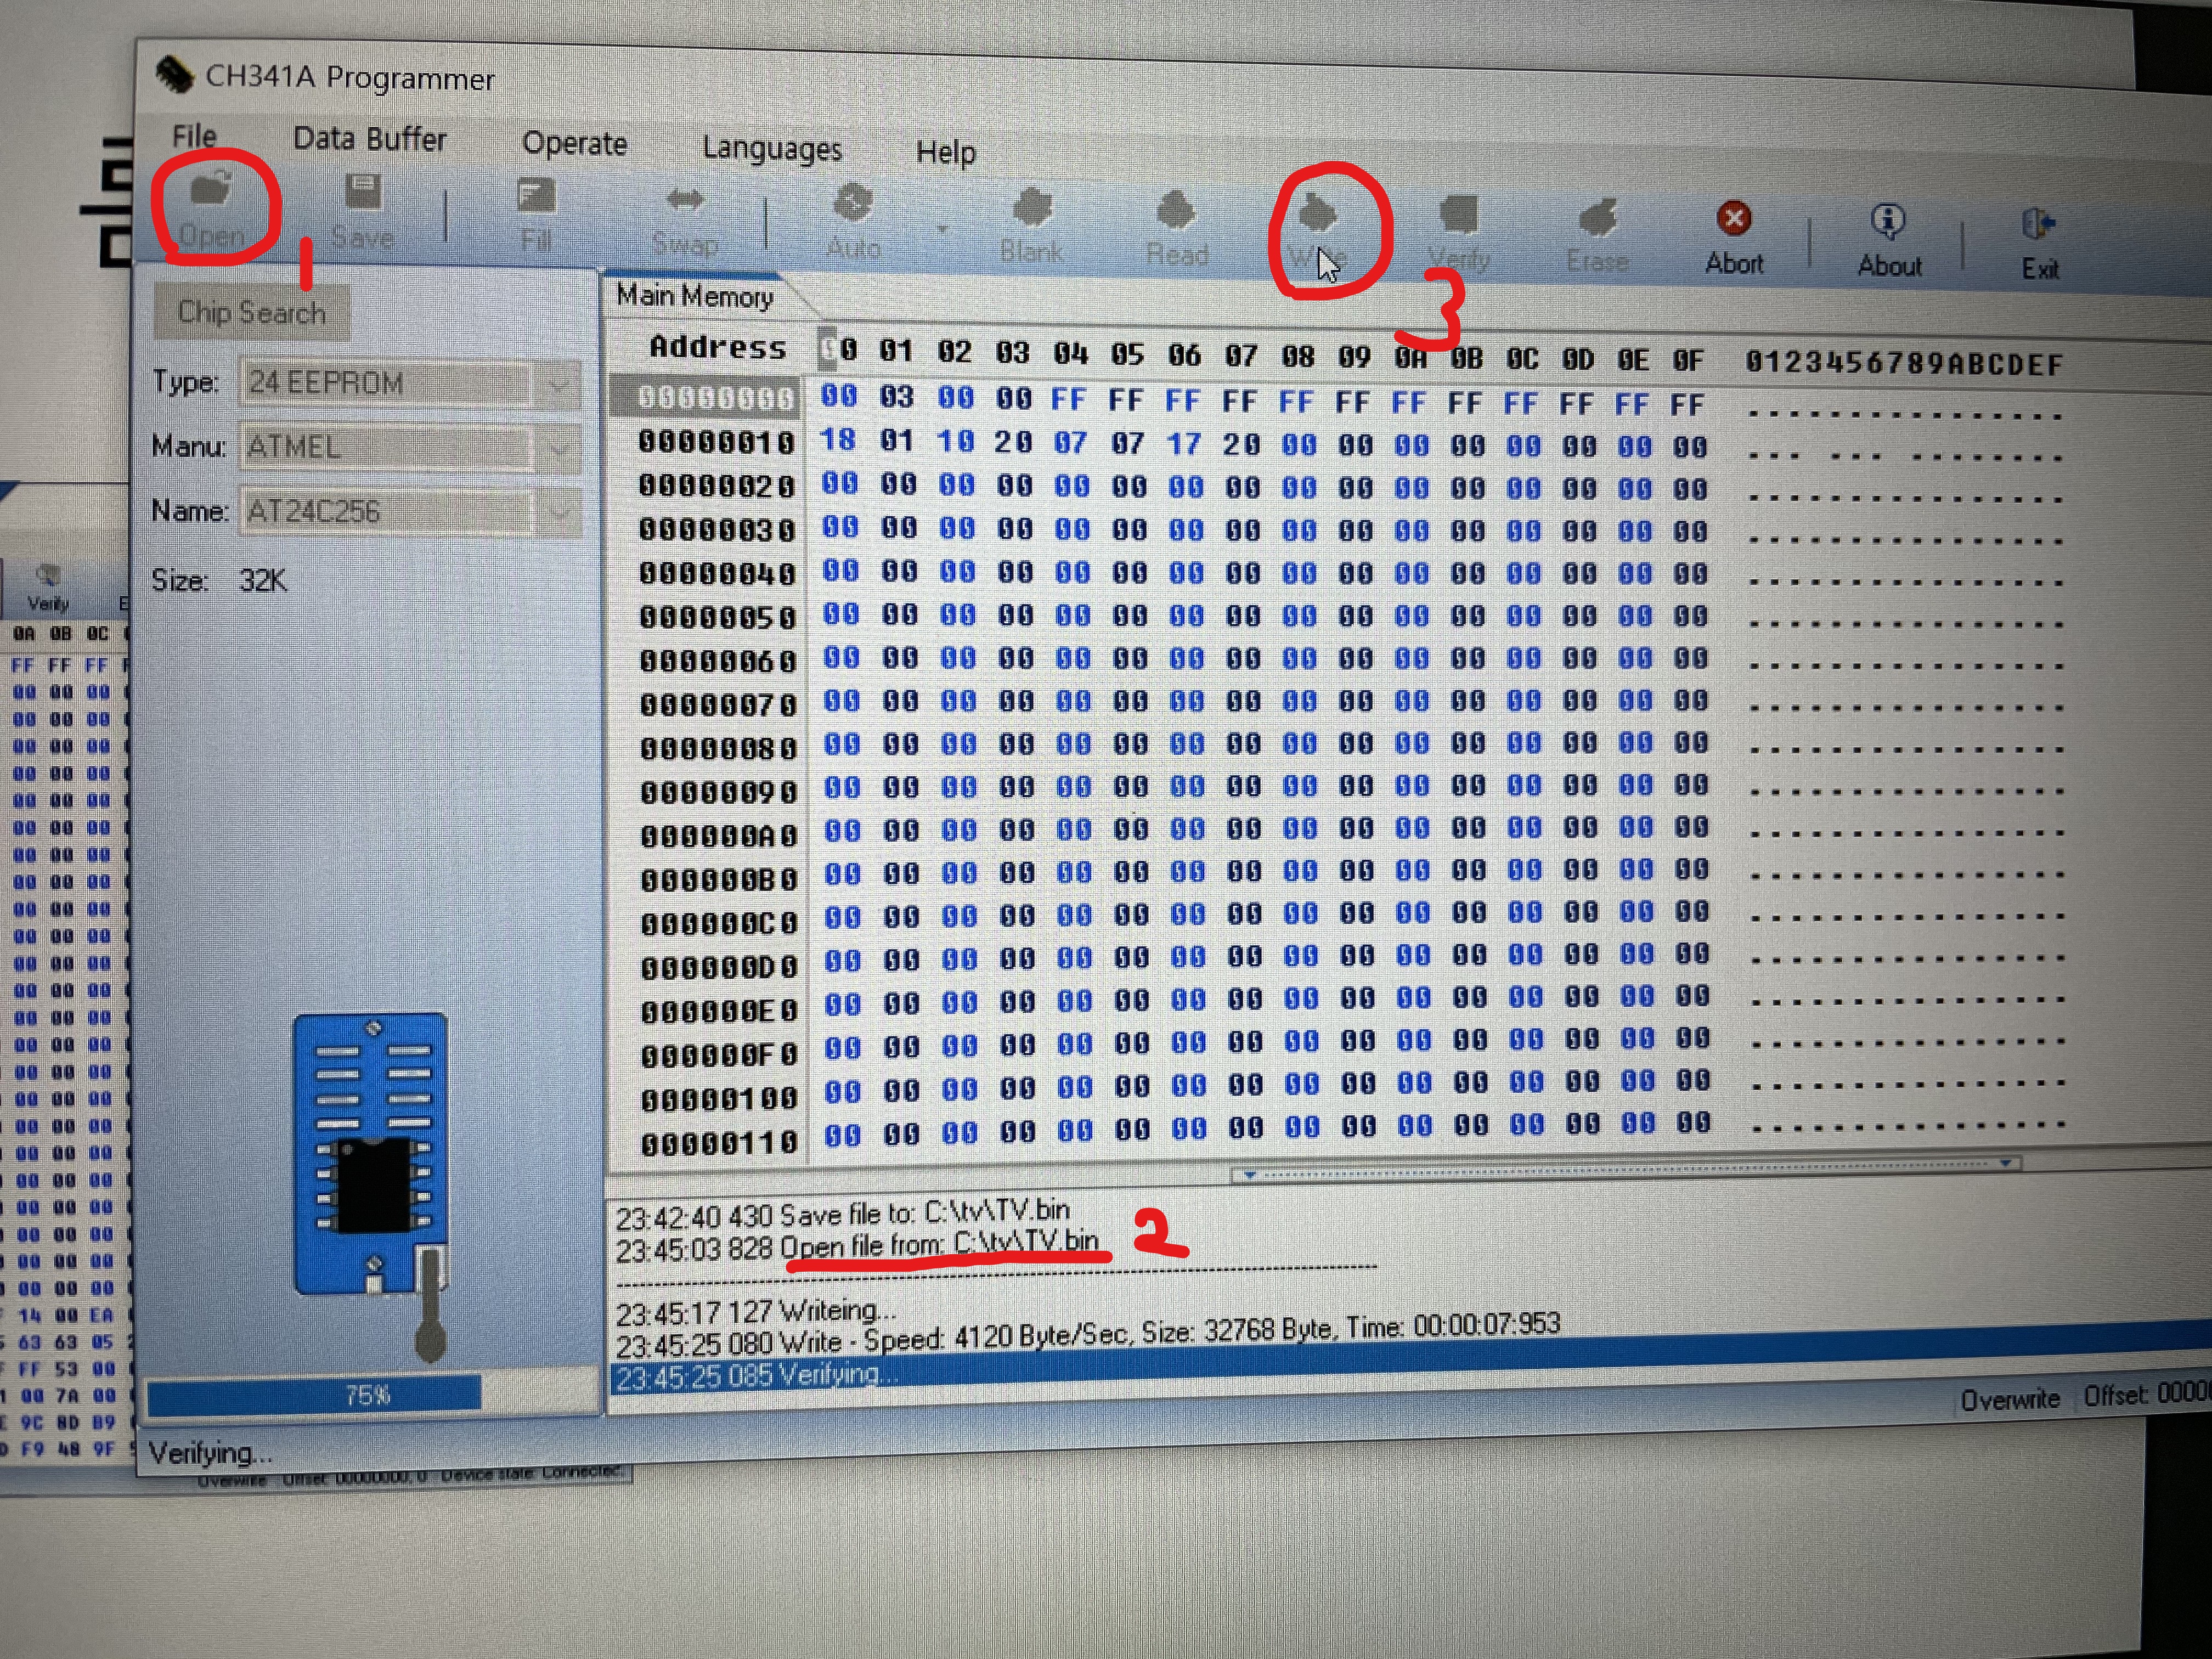Open the File menu
Screen dimensions: 2212x1659
tap(194, 135)
